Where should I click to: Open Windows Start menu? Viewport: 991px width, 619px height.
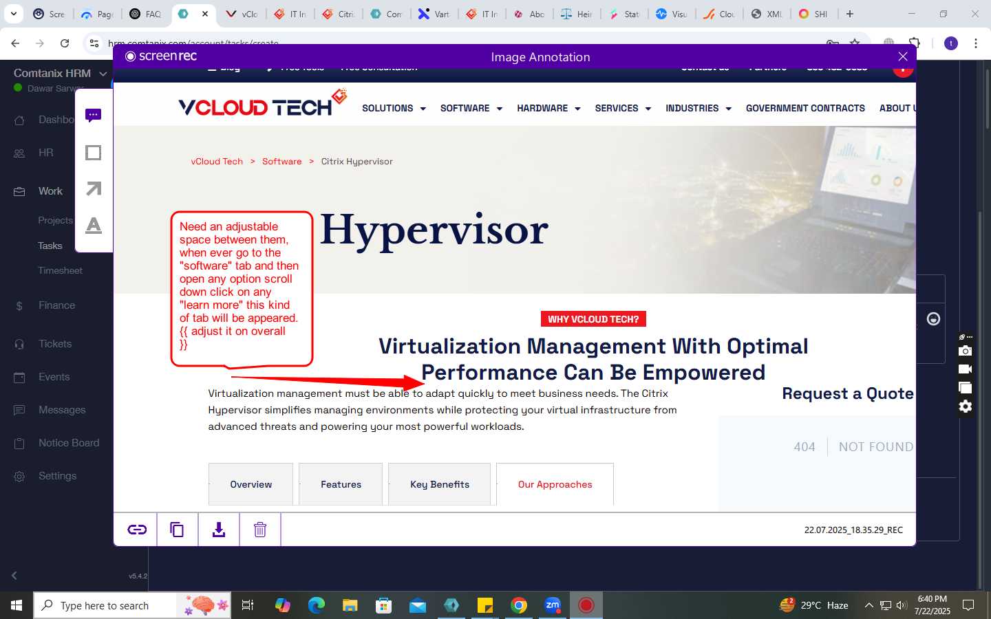pos(17,605)
